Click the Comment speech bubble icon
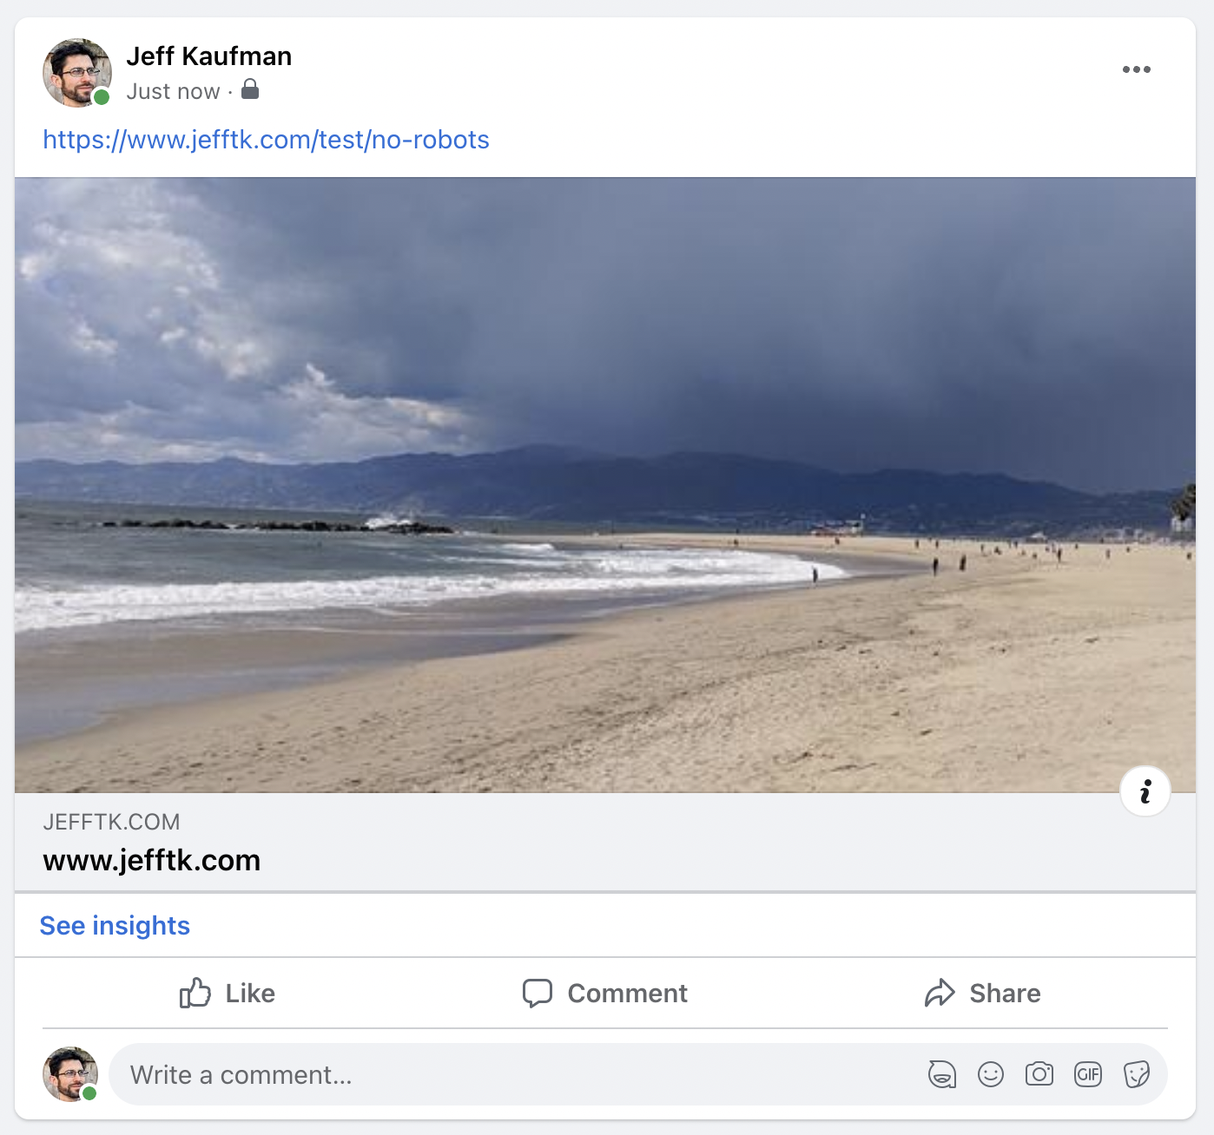Screen dimensions: 1214x1135 [x=538, y=993]
